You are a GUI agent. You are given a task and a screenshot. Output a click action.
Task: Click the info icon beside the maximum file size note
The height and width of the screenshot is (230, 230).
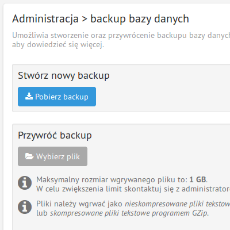click(x=25, y=183)
